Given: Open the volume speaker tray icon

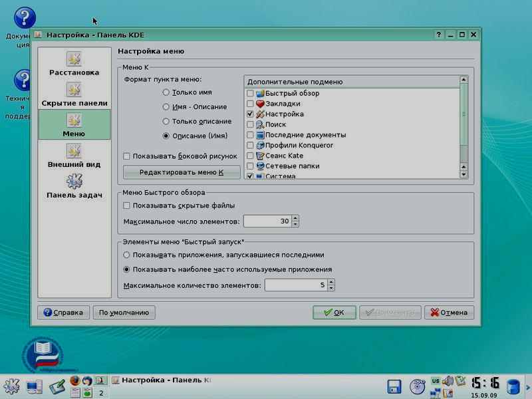Looking at the screenshot, I should 448,381.
